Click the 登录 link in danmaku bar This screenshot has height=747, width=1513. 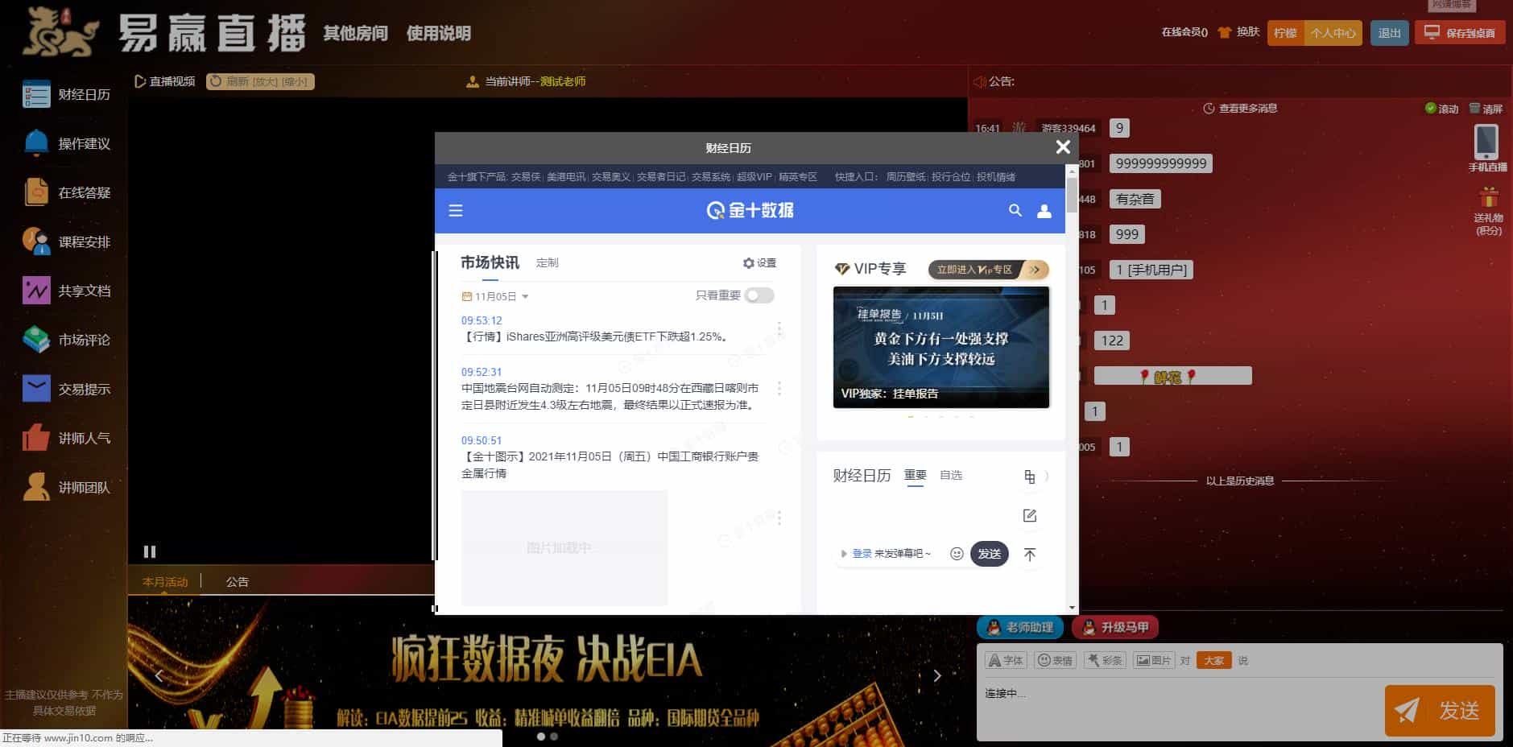click(862, 554)
